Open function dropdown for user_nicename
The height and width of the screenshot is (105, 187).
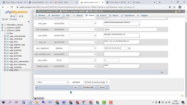(82, 29)
